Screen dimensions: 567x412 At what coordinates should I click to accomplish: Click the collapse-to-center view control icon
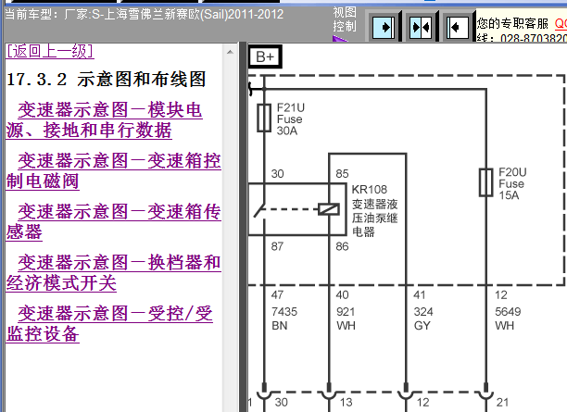(421, 27)
